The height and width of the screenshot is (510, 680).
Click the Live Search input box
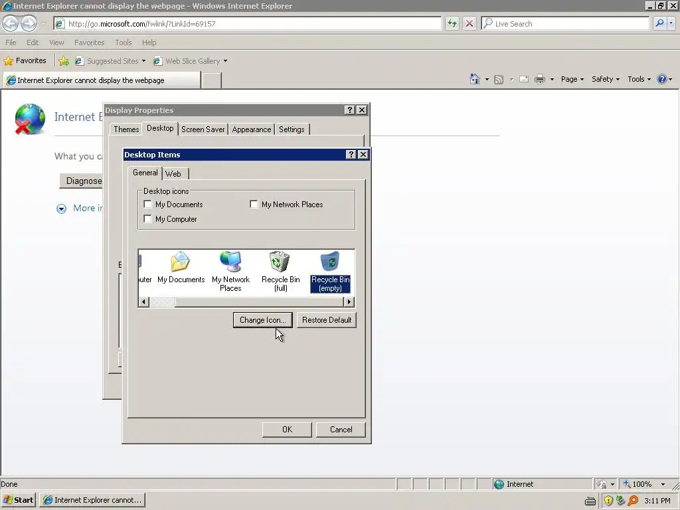click(x=566, y=23)
